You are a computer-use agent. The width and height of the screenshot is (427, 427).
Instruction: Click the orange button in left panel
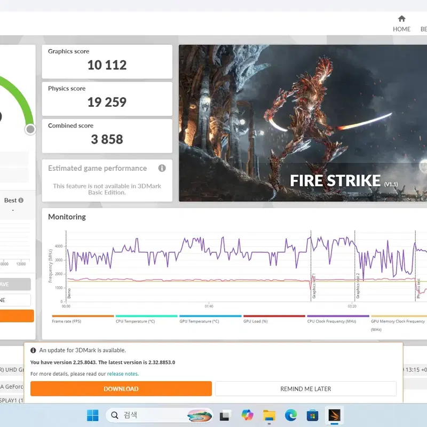[x=17, y=316]
